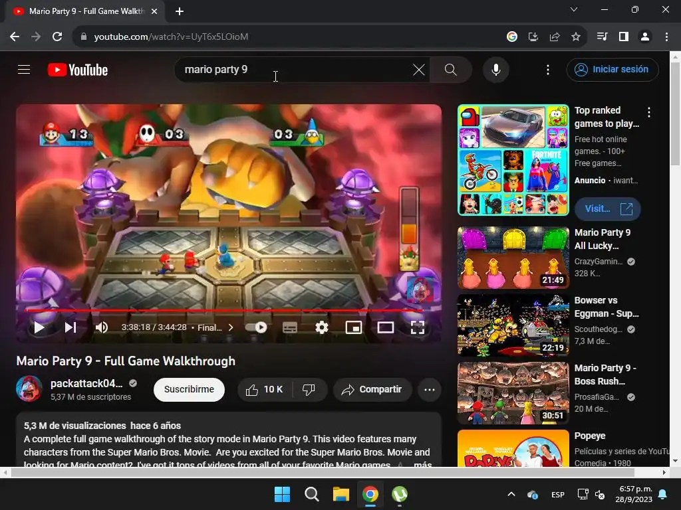This screenshot has width=681, height=510.
Task: Mute the video volume
Action: [102, 327]
